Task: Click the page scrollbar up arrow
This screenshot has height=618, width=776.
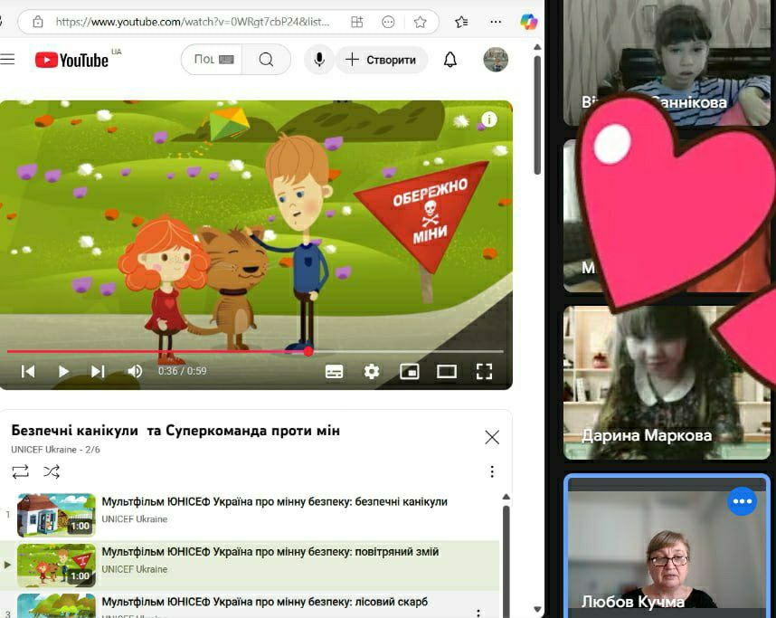Action: click(537, 47)
